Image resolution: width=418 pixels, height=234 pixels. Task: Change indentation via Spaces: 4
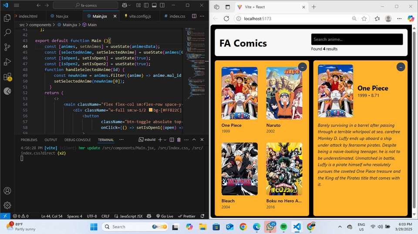click(74, 216)
